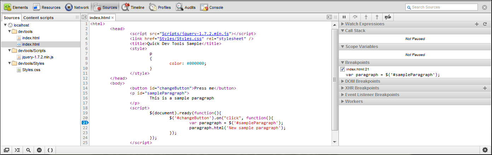Toggle pause on exceptions

coord(39,150)
